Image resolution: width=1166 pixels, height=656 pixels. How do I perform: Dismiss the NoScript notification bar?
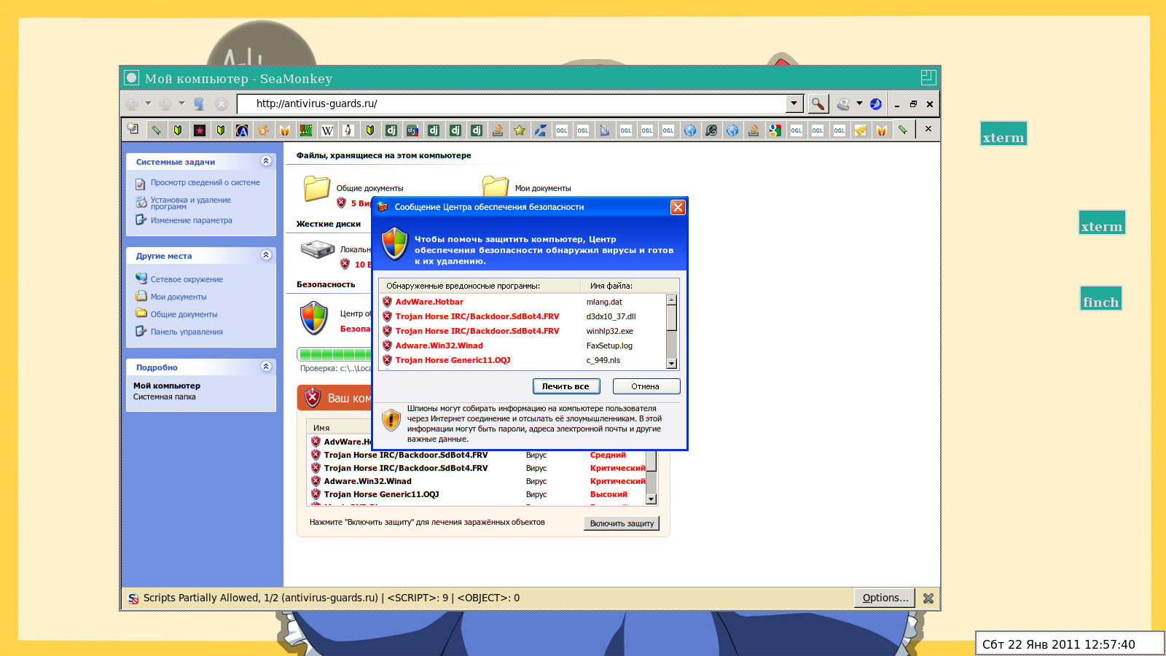coord(928,598)
